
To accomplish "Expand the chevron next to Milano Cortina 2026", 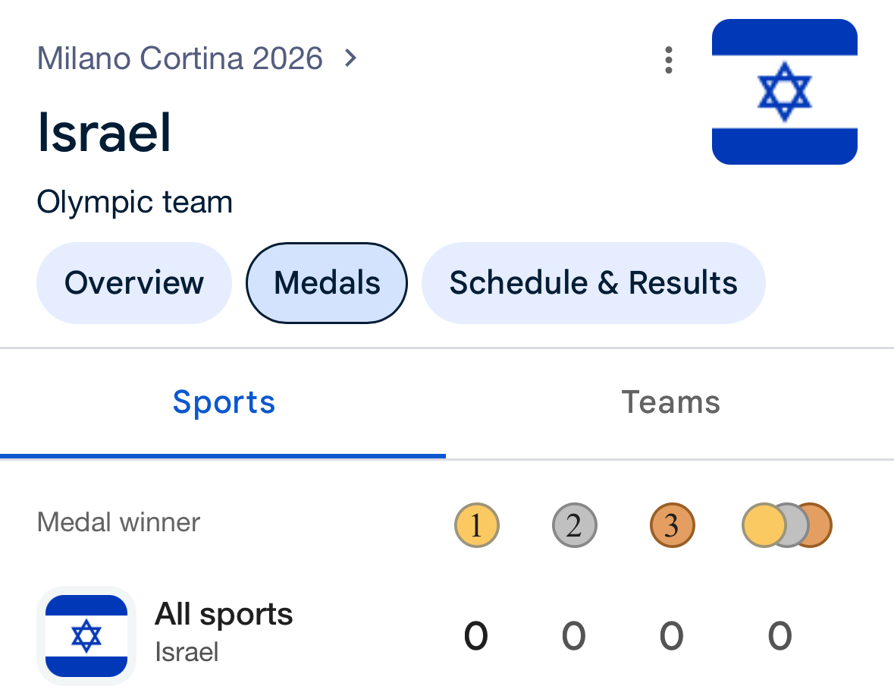I will pyautogui.click(x=350, y=58).
